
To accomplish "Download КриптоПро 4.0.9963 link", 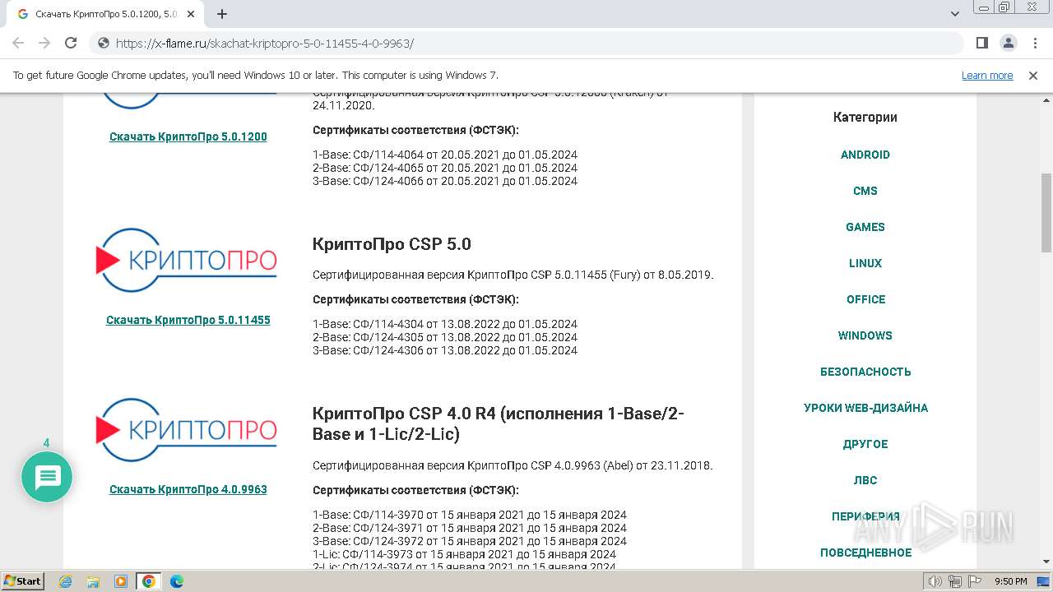I will pos(188,489).
